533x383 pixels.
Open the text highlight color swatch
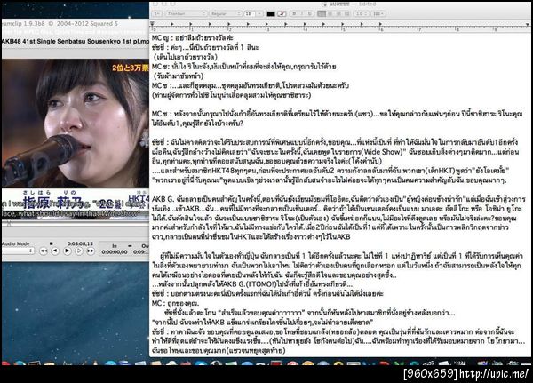(282, 14)
